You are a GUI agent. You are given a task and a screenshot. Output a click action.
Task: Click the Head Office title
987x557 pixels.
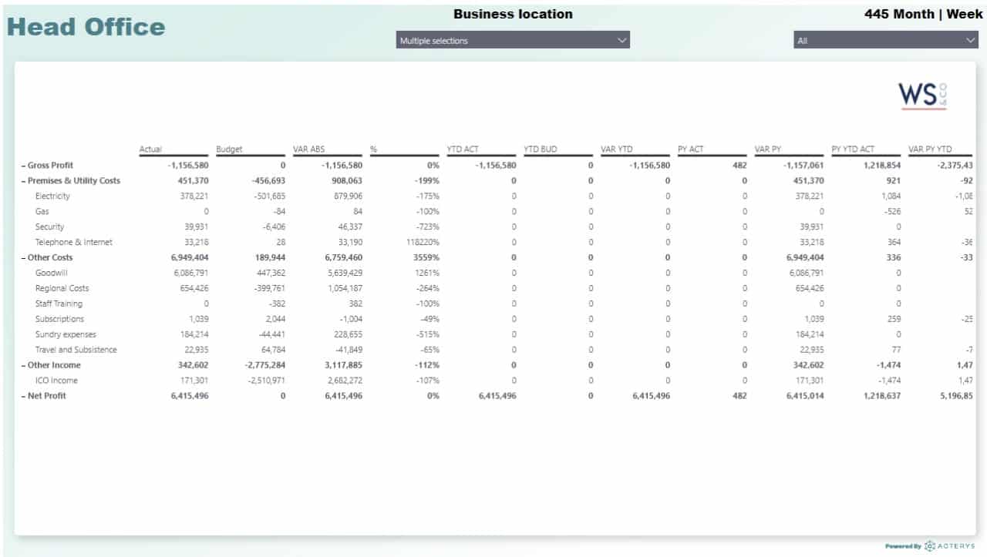pos(86,27)
